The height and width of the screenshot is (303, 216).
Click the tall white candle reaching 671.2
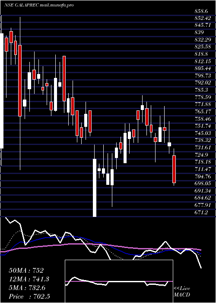click(x=95, y=187)
